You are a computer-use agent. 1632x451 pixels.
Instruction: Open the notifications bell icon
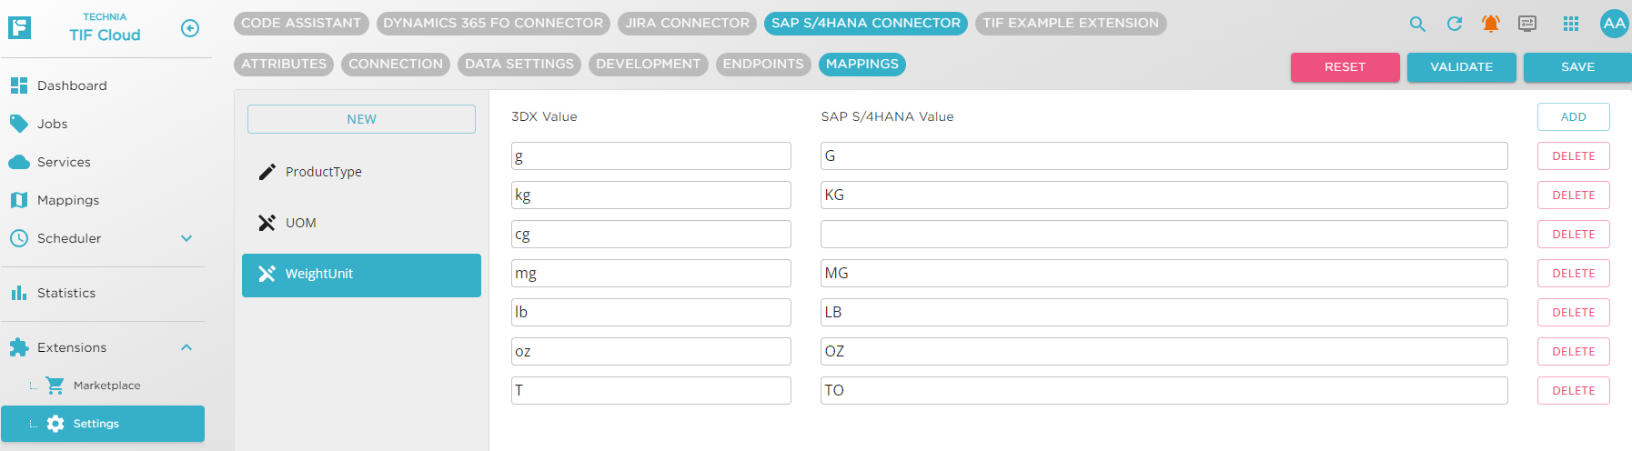point(1491,25)
